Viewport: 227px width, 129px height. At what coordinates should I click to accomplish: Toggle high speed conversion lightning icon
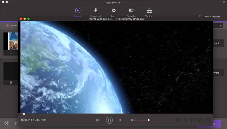[x=16, y=123]
